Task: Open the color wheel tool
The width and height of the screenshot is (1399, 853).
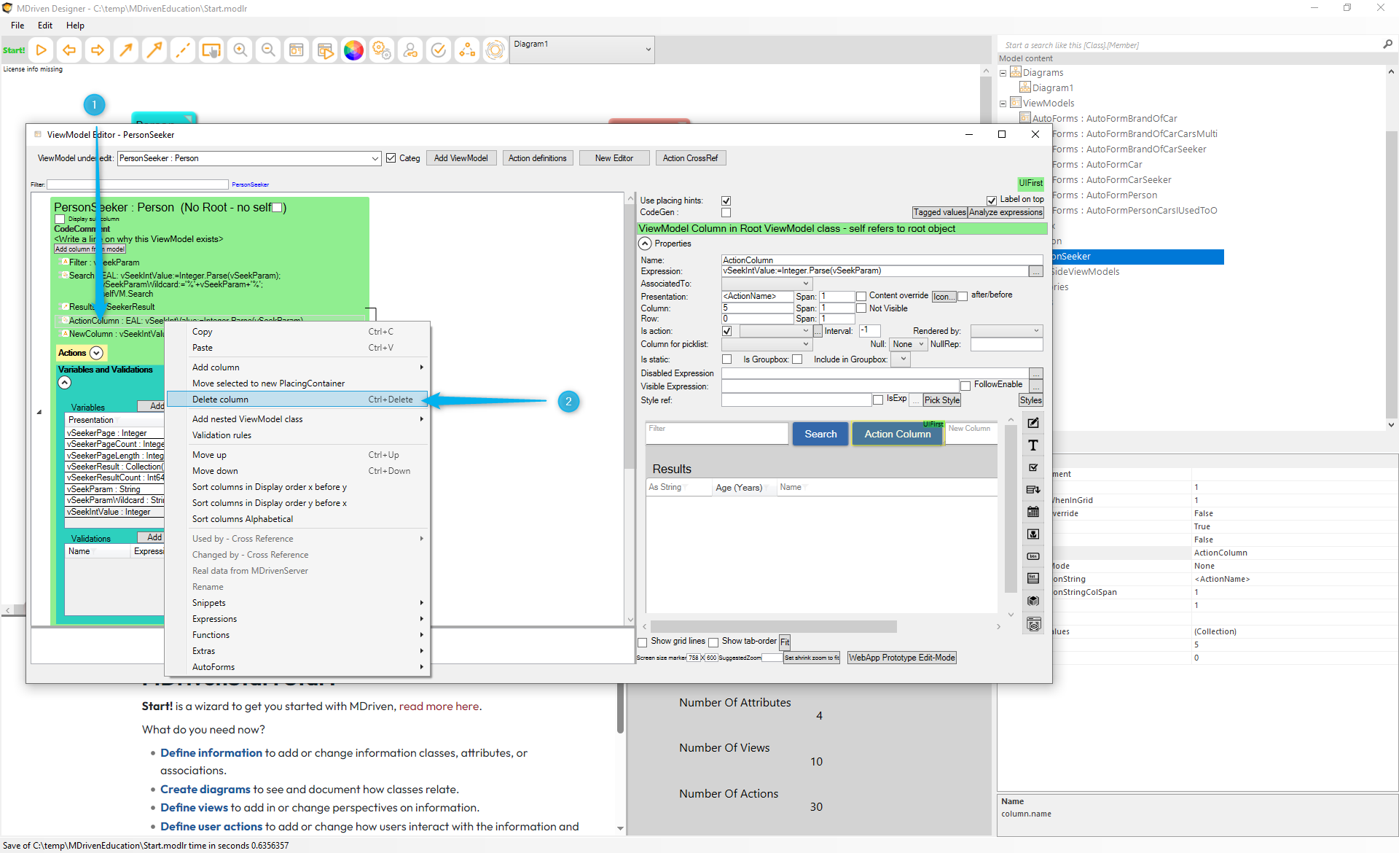Action: tap(353, 50)
